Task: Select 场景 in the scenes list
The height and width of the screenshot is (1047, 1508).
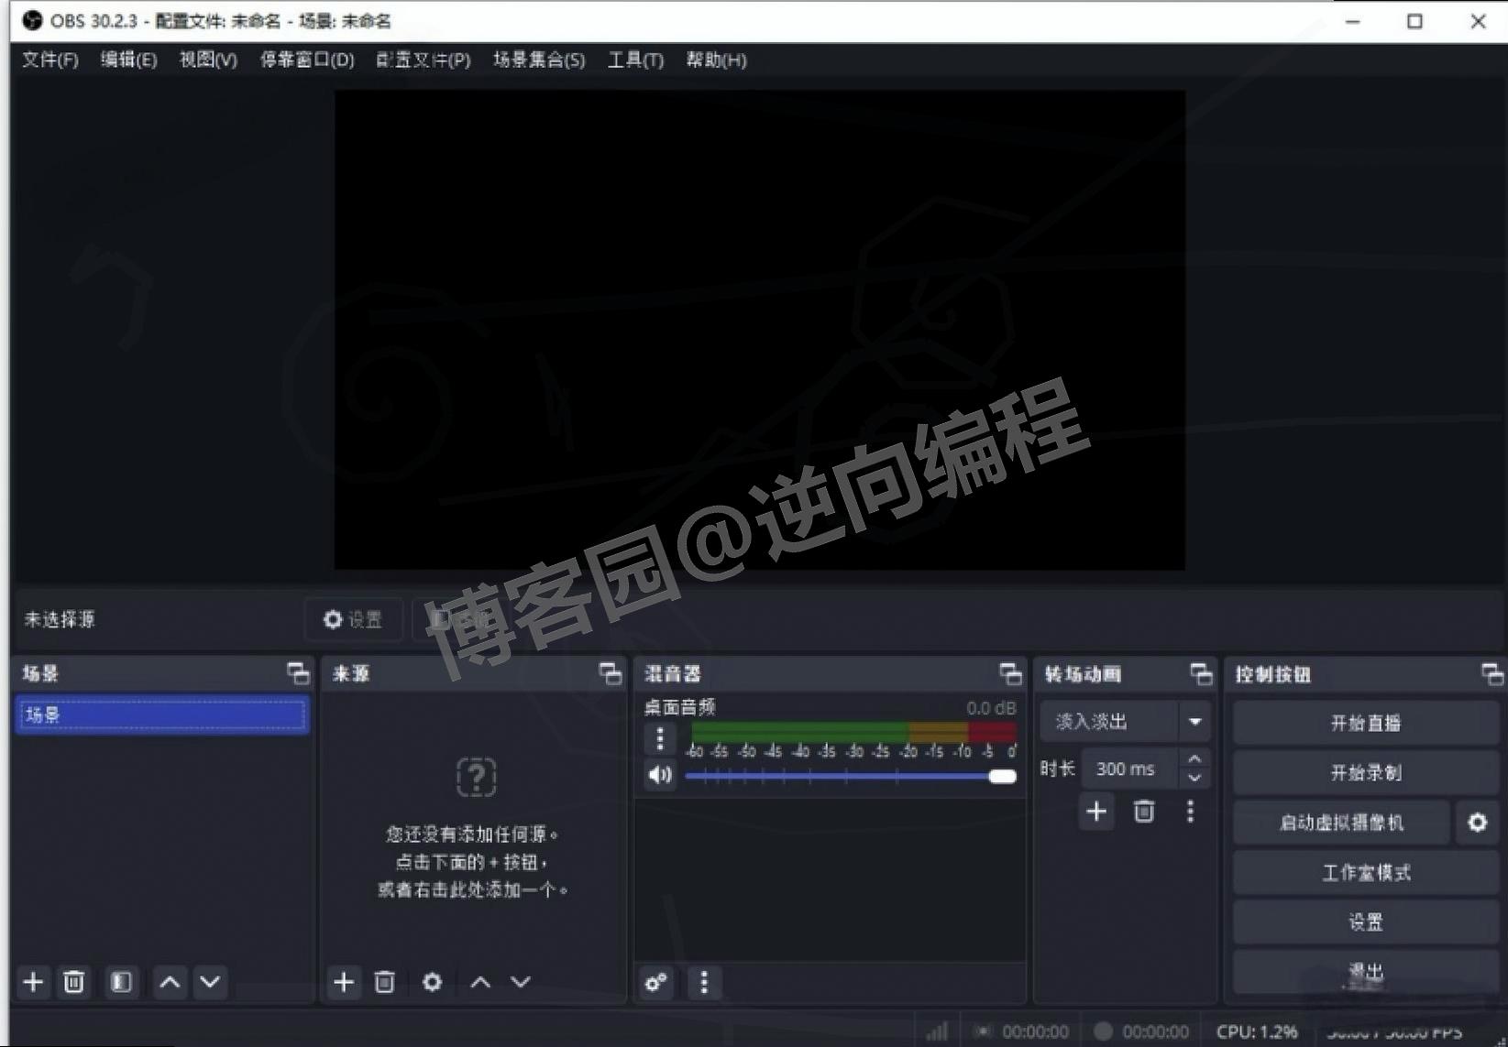Action: (x=160, y=714)
